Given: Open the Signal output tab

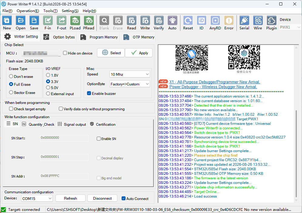Looking at the screenshot, I should (x=72, y=124).
